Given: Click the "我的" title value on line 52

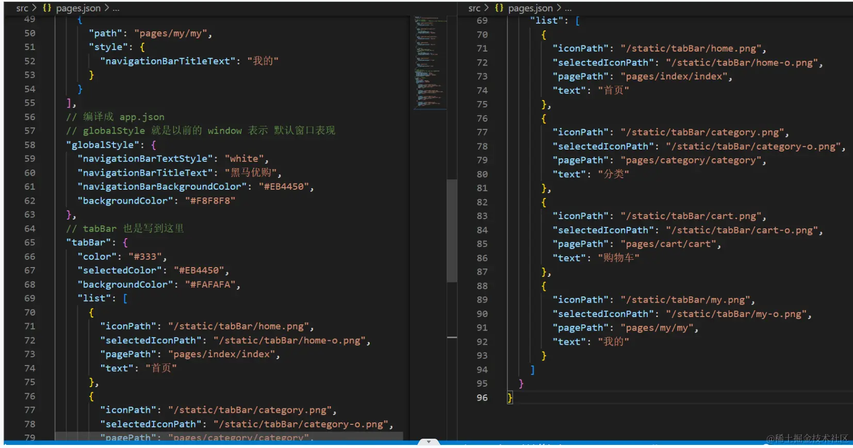Looking at the screenshot, I should (263, 61).
